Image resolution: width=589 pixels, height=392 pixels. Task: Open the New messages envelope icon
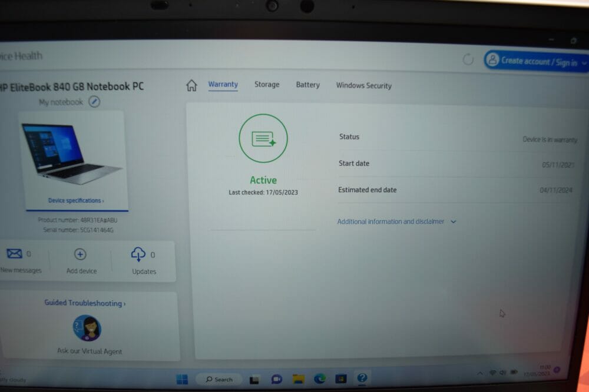(x=14, y=254)
